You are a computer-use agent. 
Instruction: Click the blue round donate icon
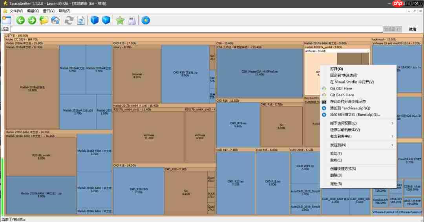click(x=146, y=20)
